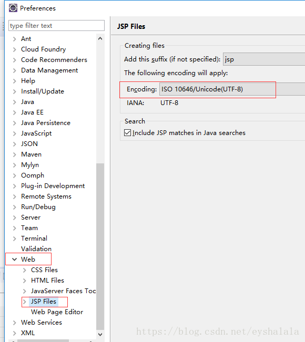Select Cloud Foundry in the tree
305x342 pixels.
pyautogui.click(x=43, y=49)
